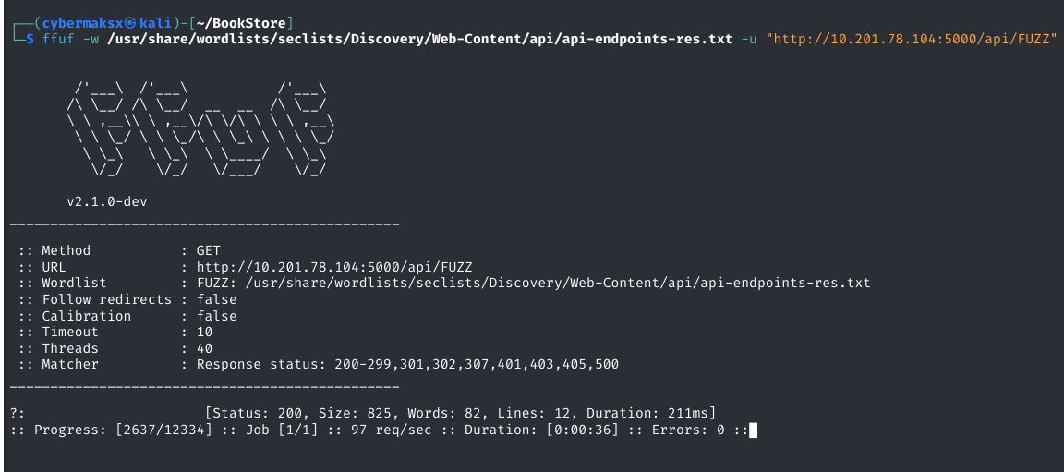
Task: Click the Threads value 40
Action: tap(204, 348)
